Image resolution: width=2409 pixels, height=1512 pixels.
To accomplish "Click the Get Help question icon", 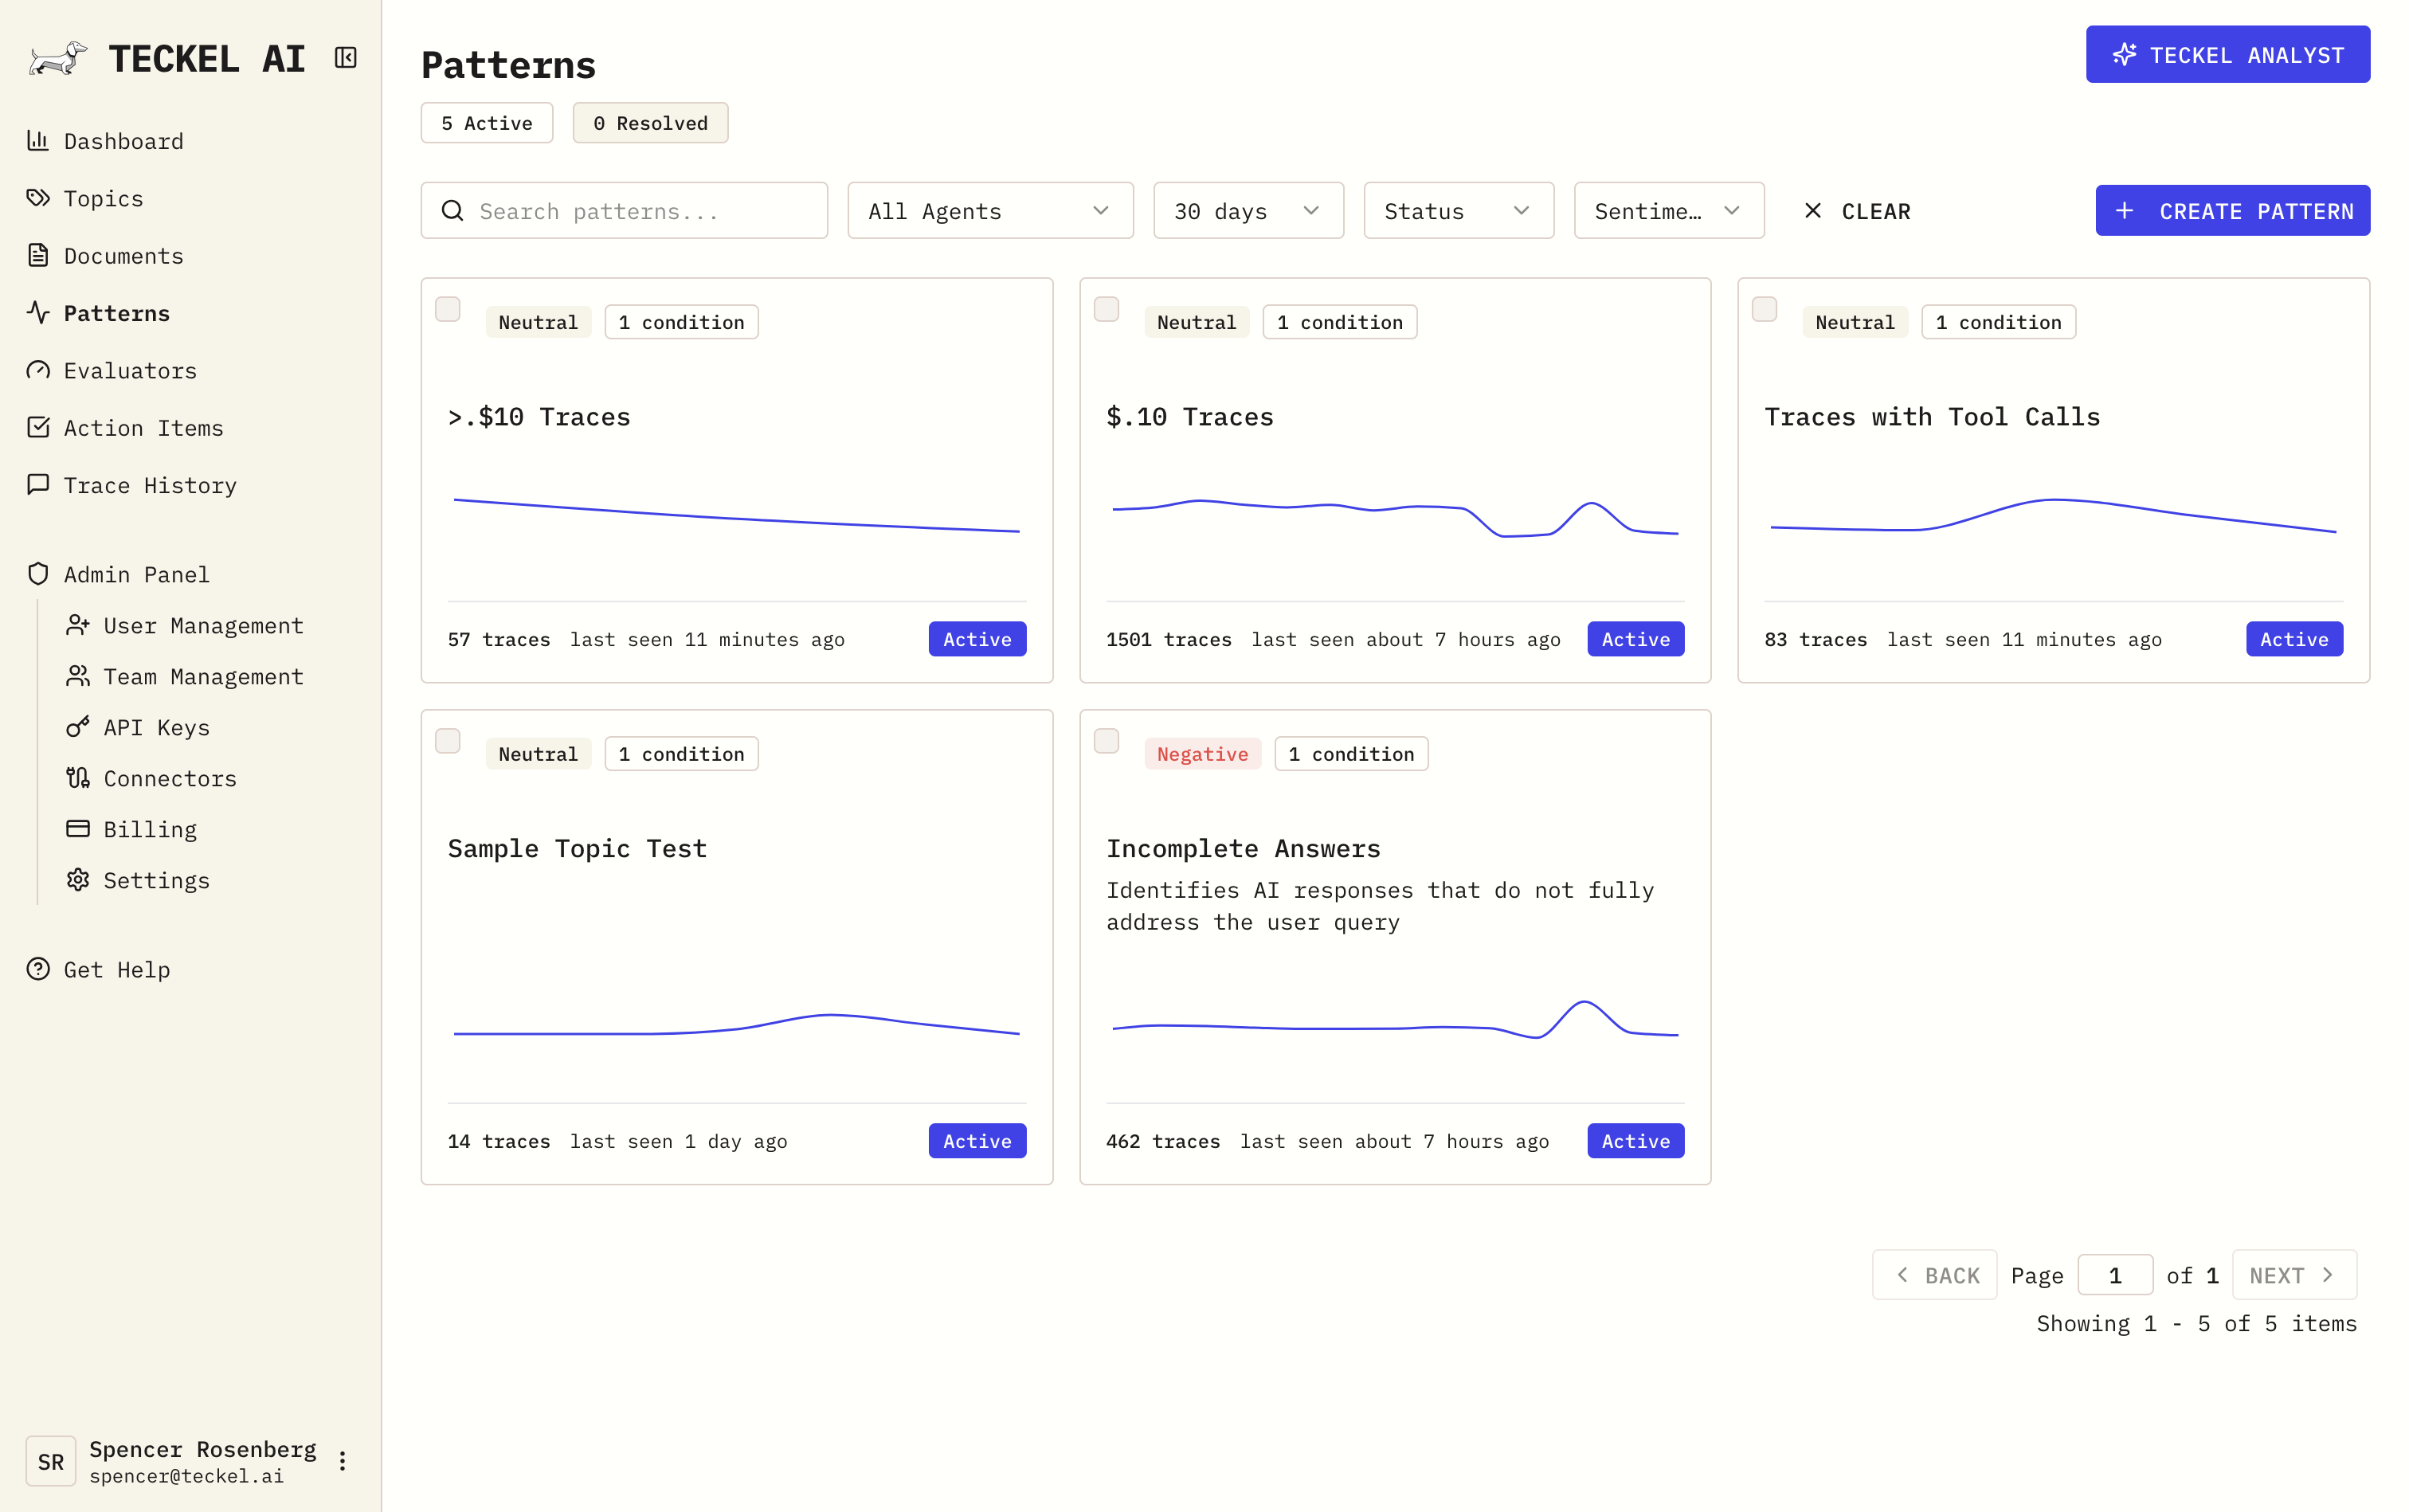I will (38, 969).
